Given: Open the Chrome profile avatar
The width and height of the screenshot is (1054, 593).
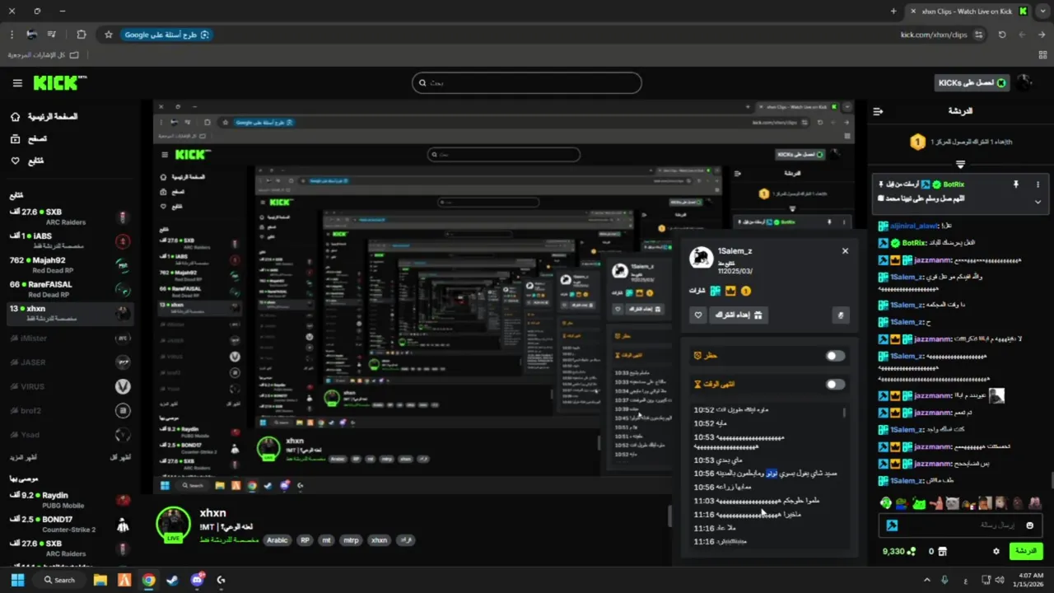Looking at the screenshot, I should coord(31,35).
